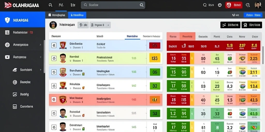Screen dimensions: 265x132
Task: Tick the checkbox in the red highlighted row
Action: pyautogui.click(x=54, y=100)
